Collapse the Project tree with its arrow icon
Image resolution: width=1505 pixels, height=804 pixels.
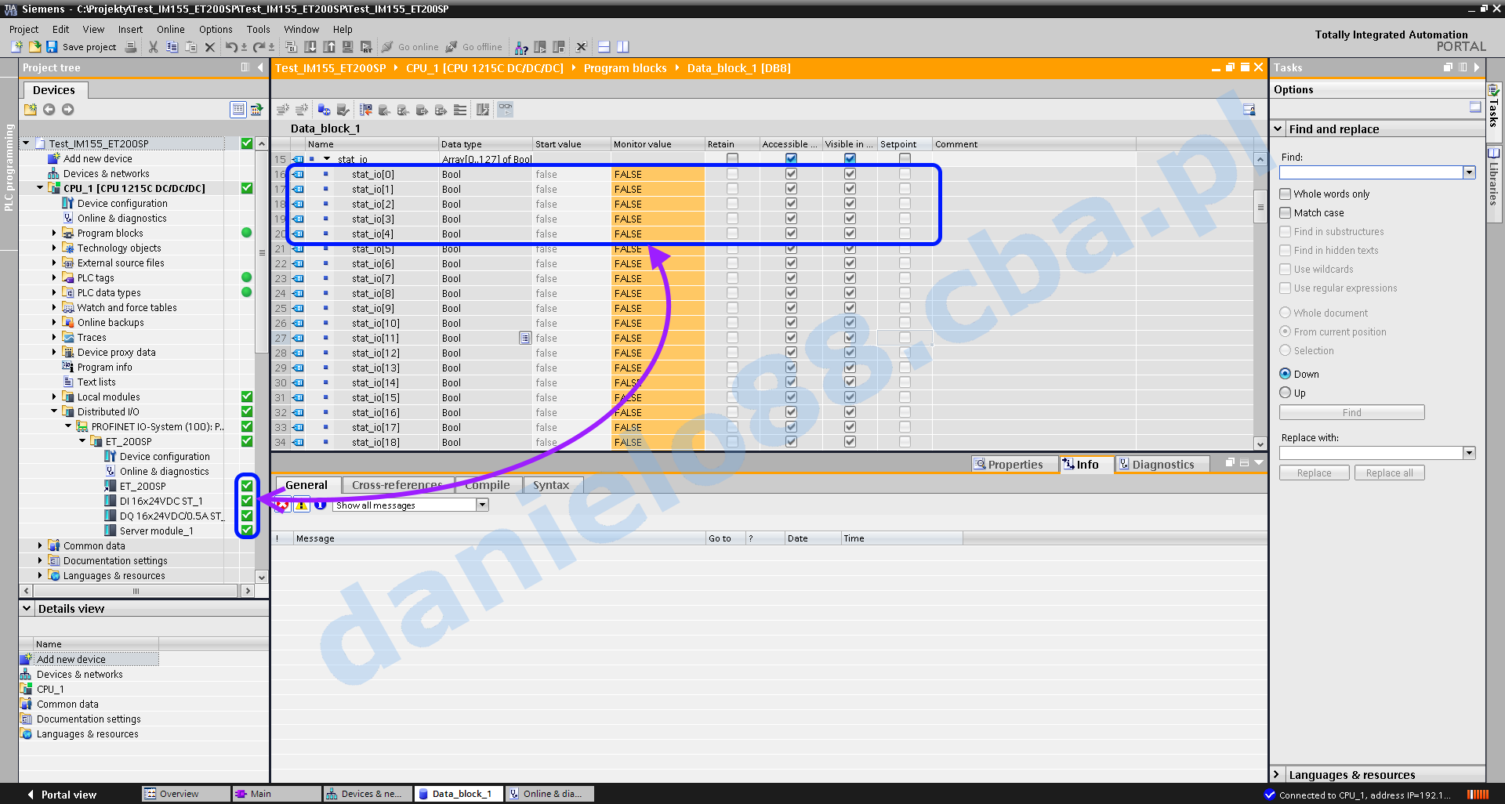[261, 67]
